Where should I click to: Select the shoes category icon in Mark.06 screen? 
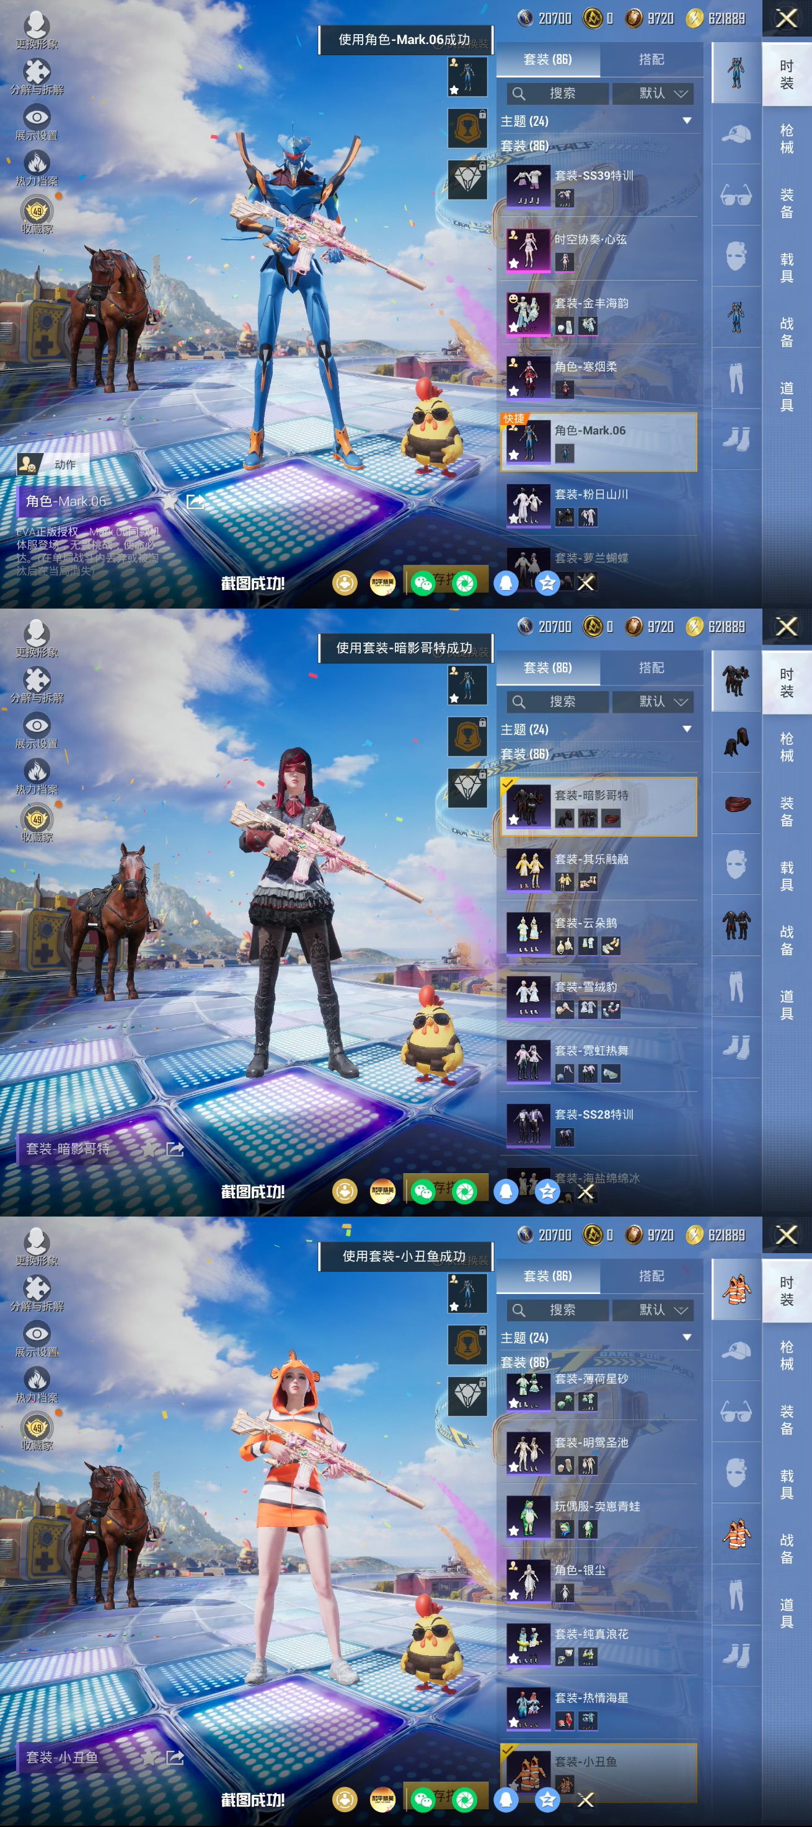(x=736, y=439)
